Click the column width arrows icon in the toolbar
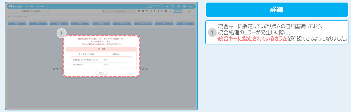This screenshot has height=112, width=351. [x=170, y=11]
